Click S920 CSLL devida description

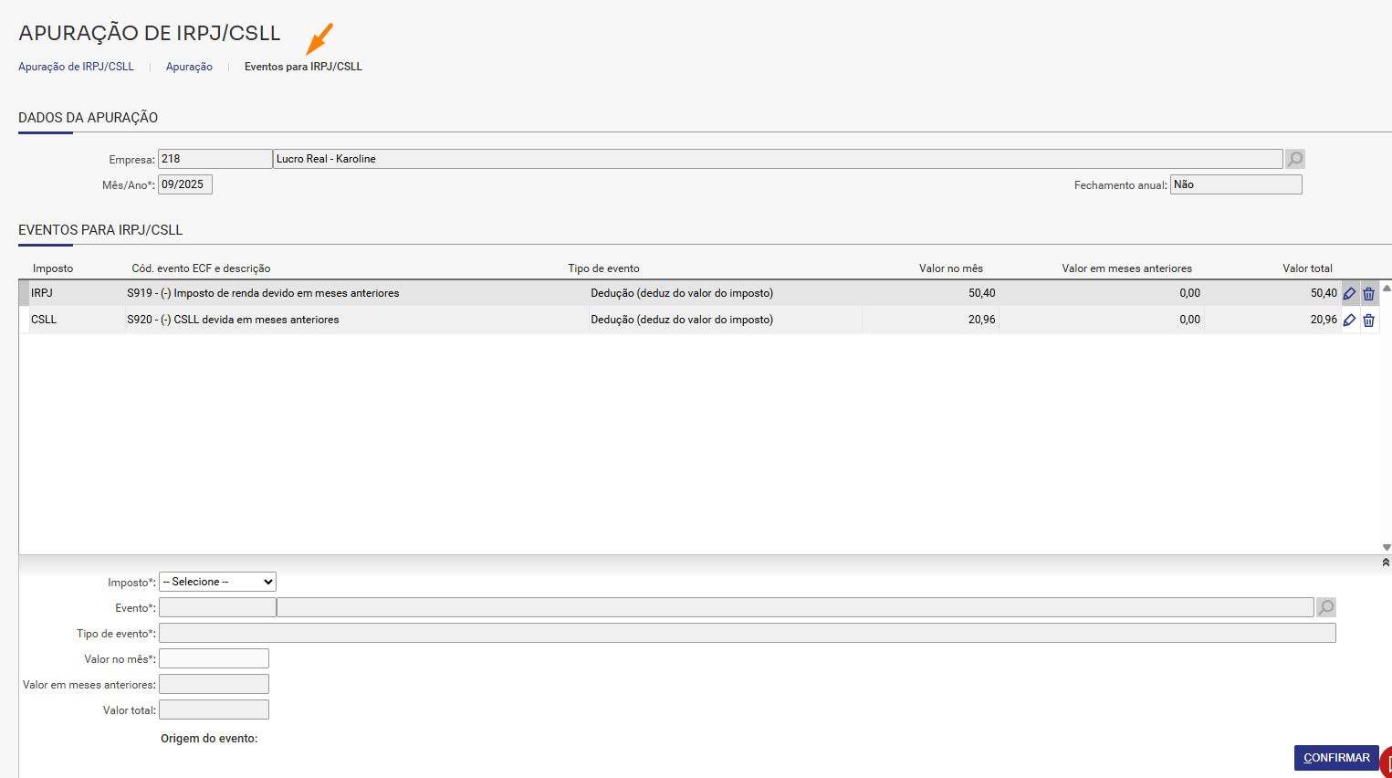pyautogui.click(x=233, y=320)
